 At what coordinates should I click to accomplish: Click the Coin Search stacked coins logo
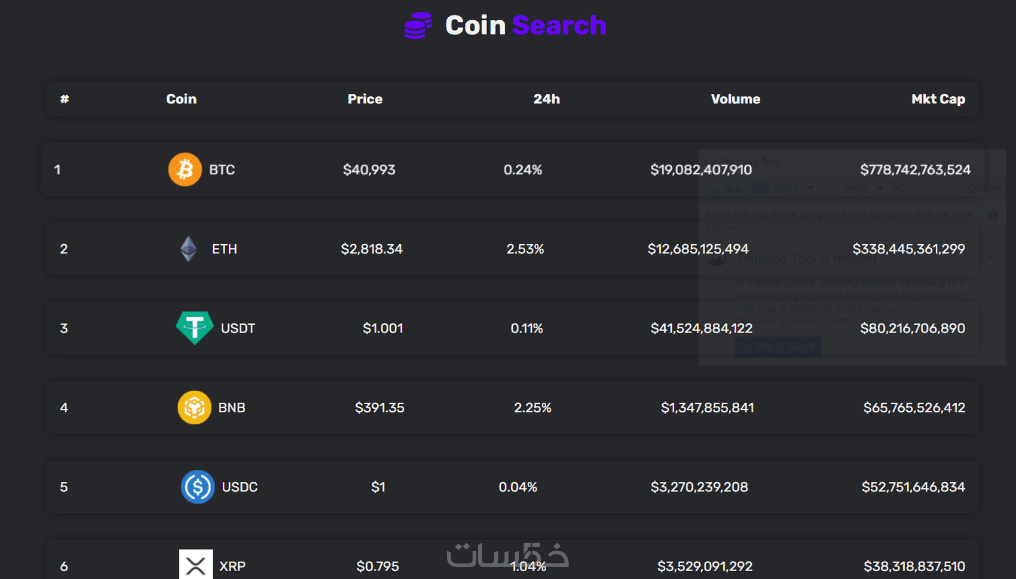click(x=418, y=26)
